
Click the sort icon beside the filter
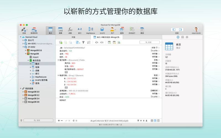point(89,42)
